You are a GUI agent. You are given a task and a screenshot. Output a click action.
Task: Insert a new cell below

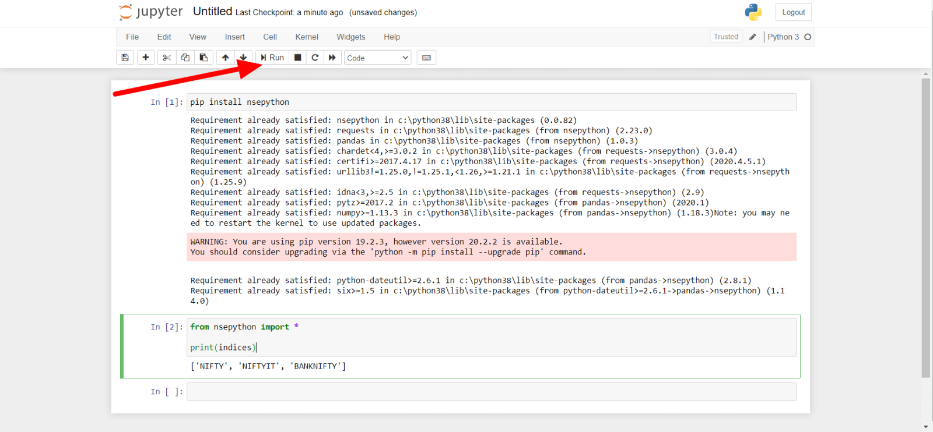(x=146, y=58)
